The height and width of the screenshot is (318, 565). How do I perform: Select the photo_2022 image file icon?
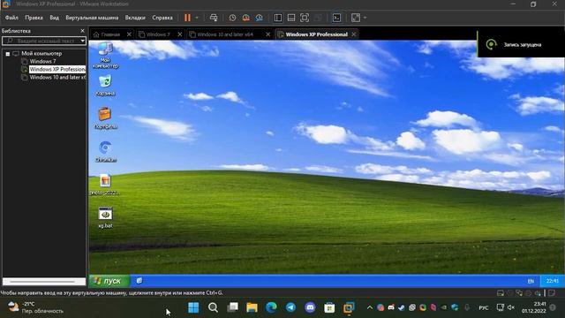[x=105, y=185]
